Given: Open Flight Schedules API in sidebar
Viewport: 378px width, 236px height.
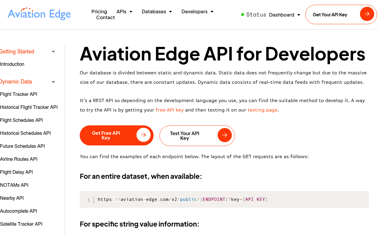Looking at the screenshot, I should click(22, 120).
